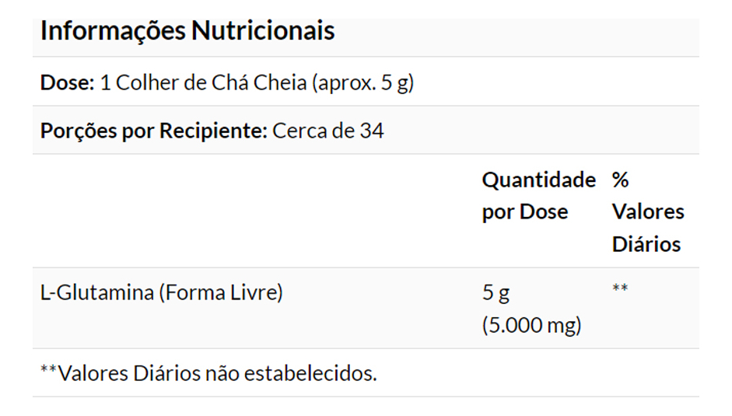Click Diários in the column header
This screenshot has width=732, height=416.
click(x=646, y=244)
